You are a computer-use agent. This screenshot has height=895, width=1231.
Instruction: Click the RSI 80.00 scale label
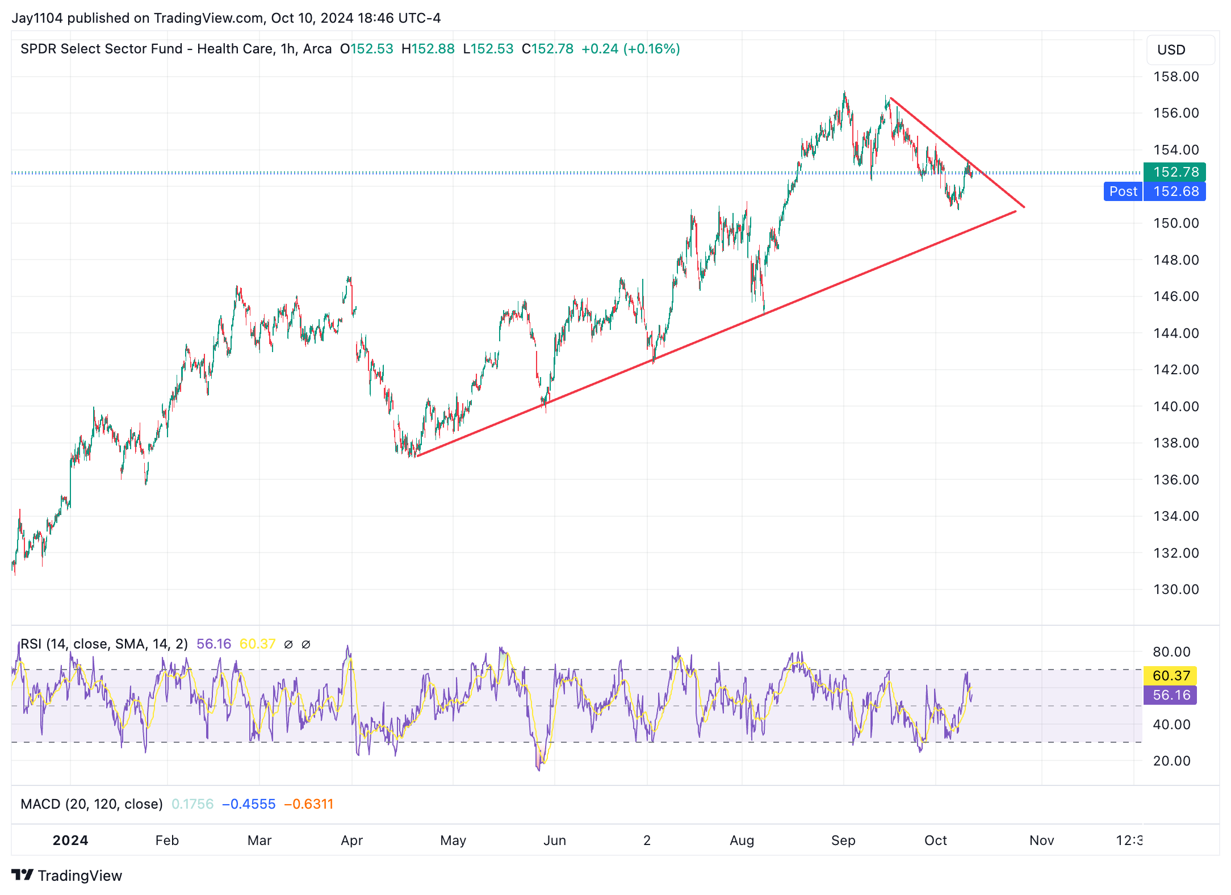click(1171, 651)
